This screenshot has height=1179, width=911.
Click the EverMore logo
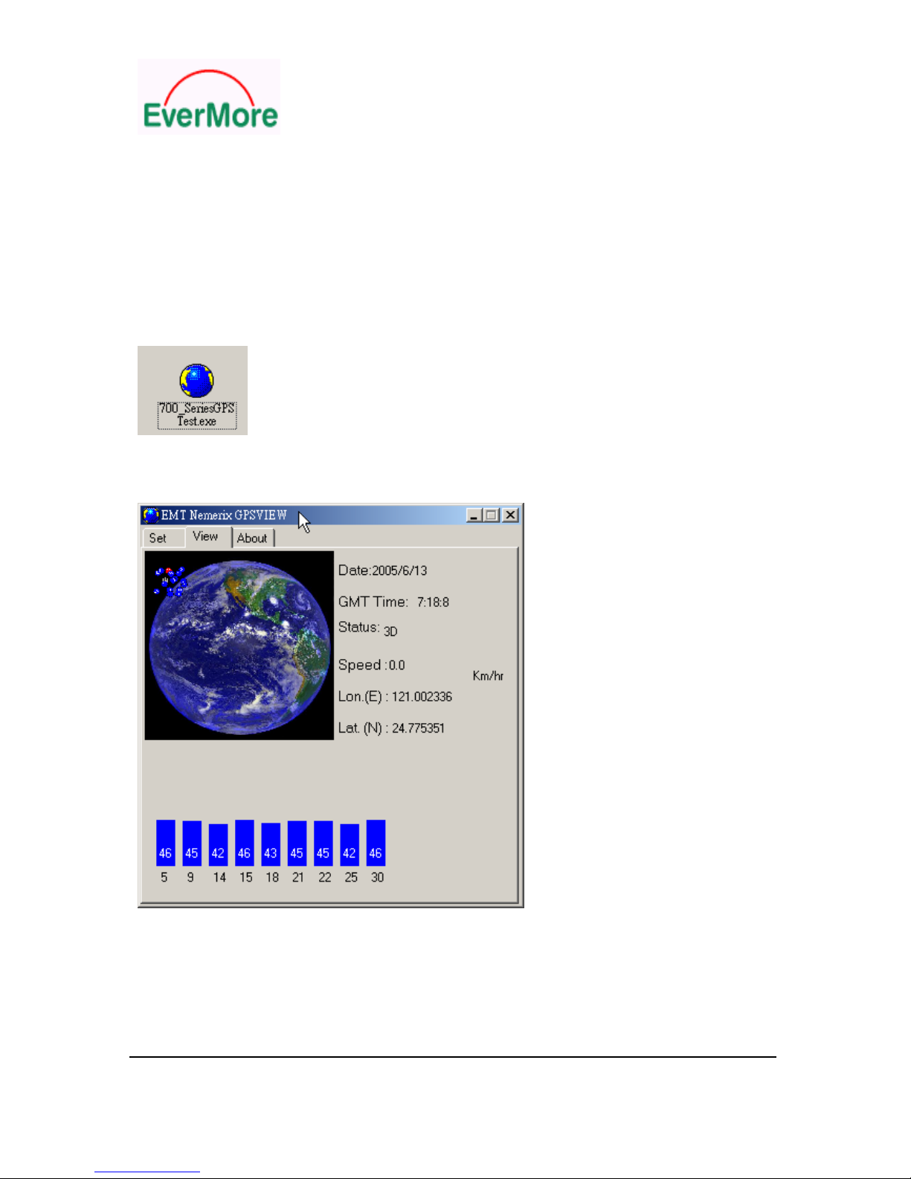coord(209,97)
